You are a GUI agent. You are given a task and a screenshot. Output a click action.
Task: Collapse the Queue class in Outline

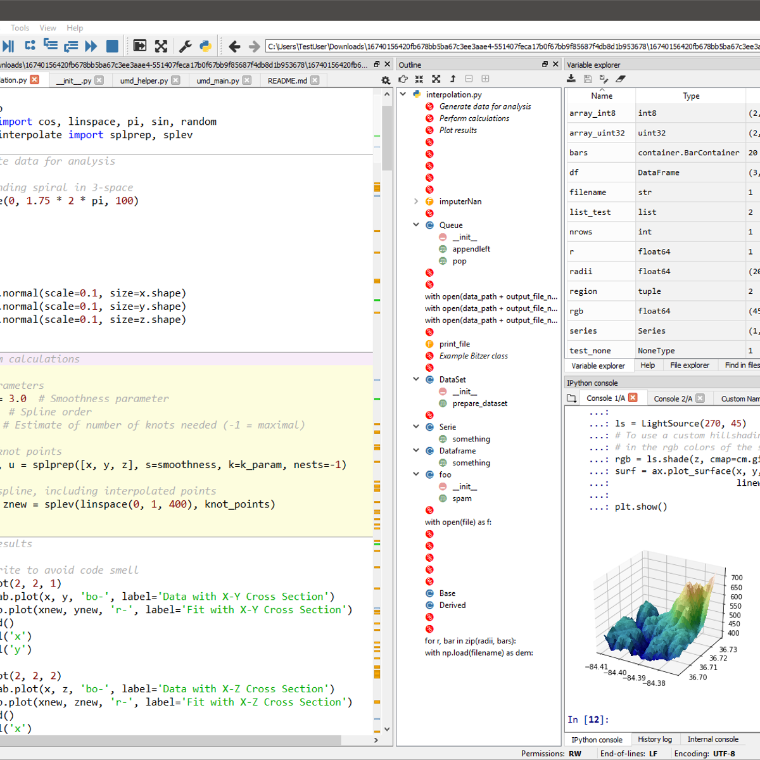click(416, 225)
